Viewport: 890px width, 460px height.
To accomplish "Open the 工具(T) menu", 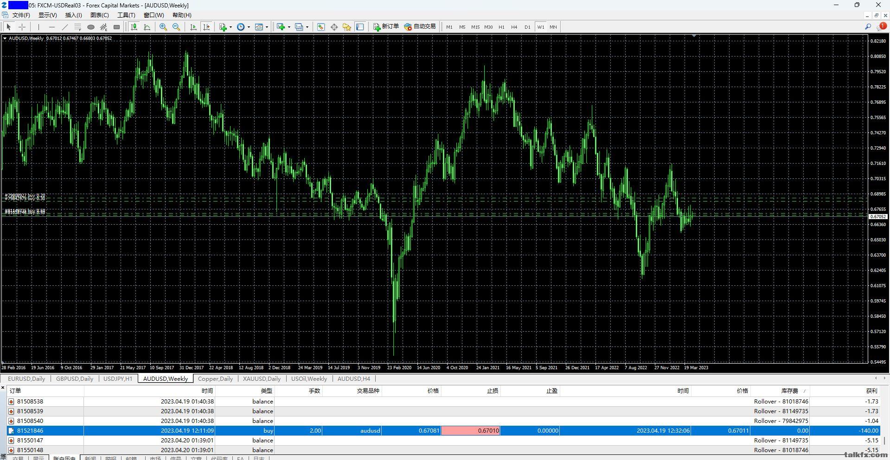I will click(x=126, y=15).
